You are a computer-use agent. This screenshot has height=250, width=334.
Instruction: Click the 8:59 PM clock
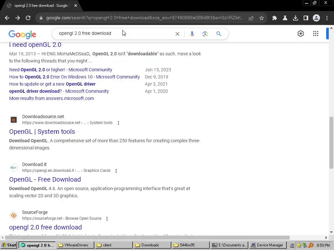click(x=323, y=245)
